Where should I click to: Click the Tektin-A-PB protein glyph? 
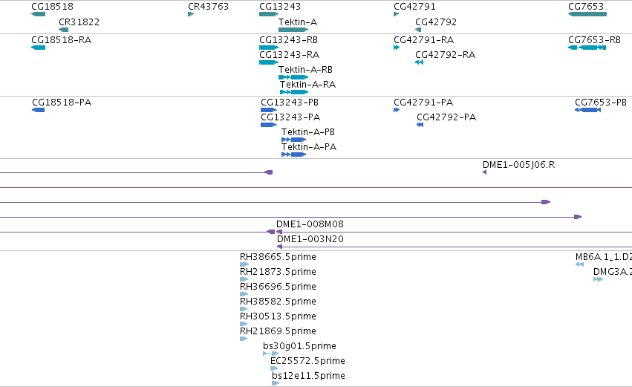pos(294,140)
